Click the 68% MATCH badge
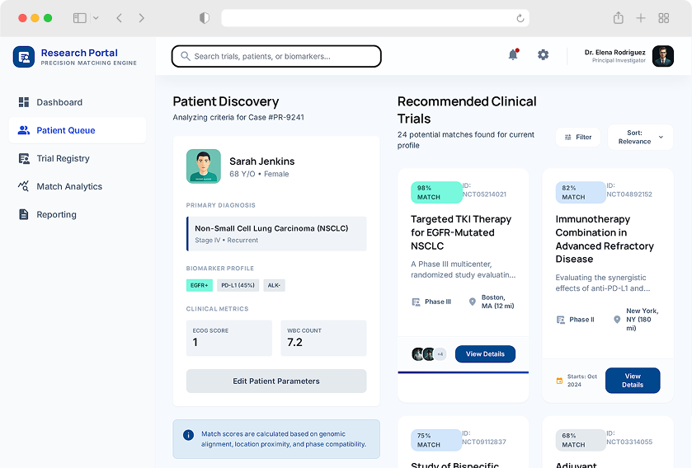This screenshot has width=692, height=468. [x=581, y=440]
